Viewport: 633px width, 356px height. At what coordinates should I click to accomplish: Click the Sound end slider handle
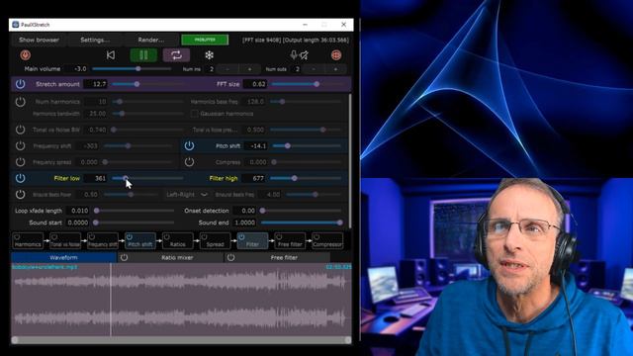tap(340, 222)
